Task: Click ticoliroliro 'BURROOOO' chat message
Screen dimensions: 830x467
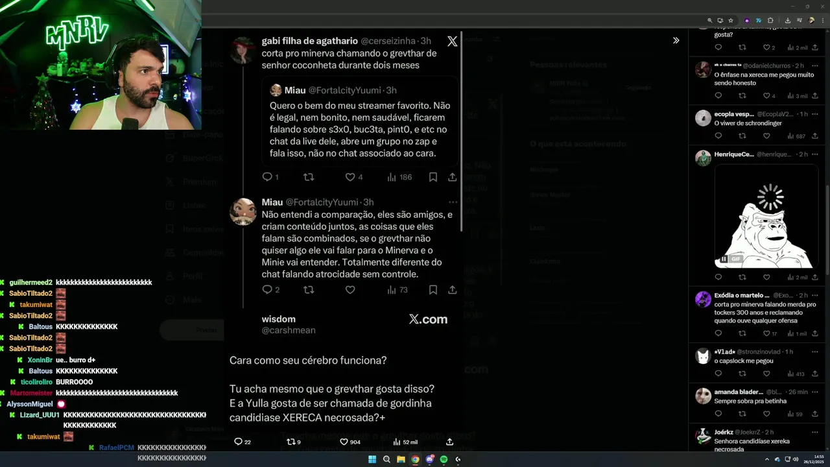Action: coord(74,382)
